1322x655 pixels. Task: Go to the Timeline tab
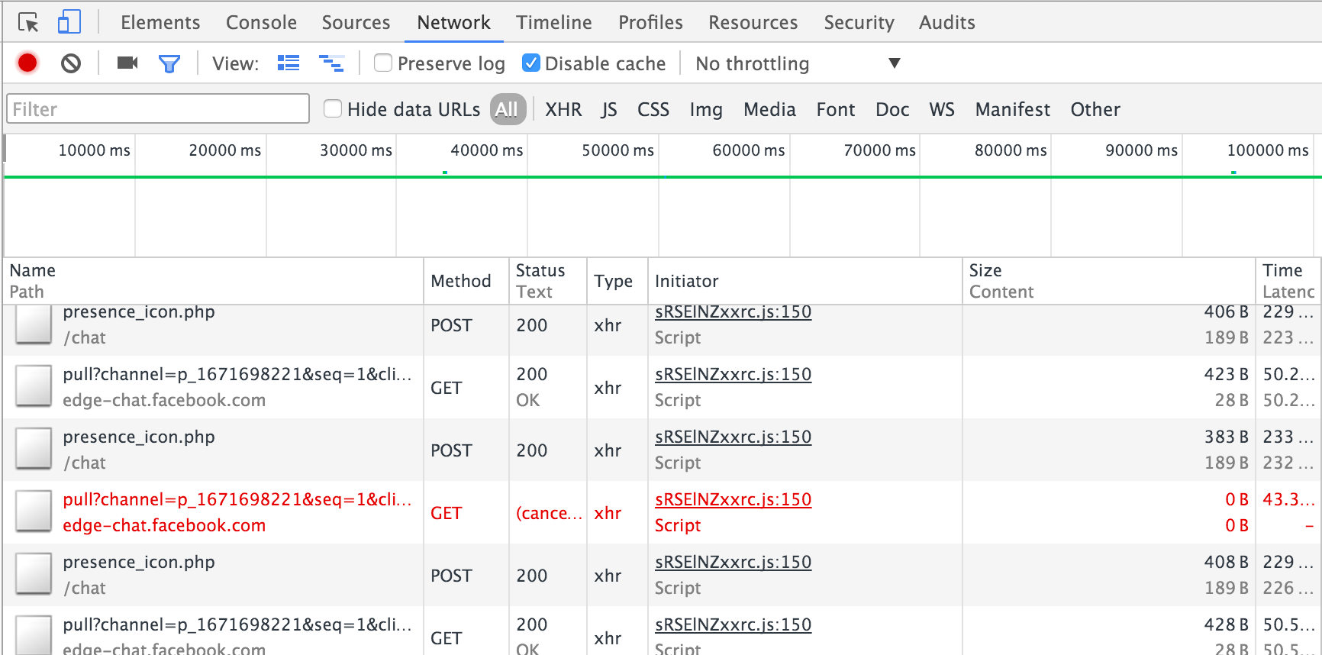[x=553, y=23]
